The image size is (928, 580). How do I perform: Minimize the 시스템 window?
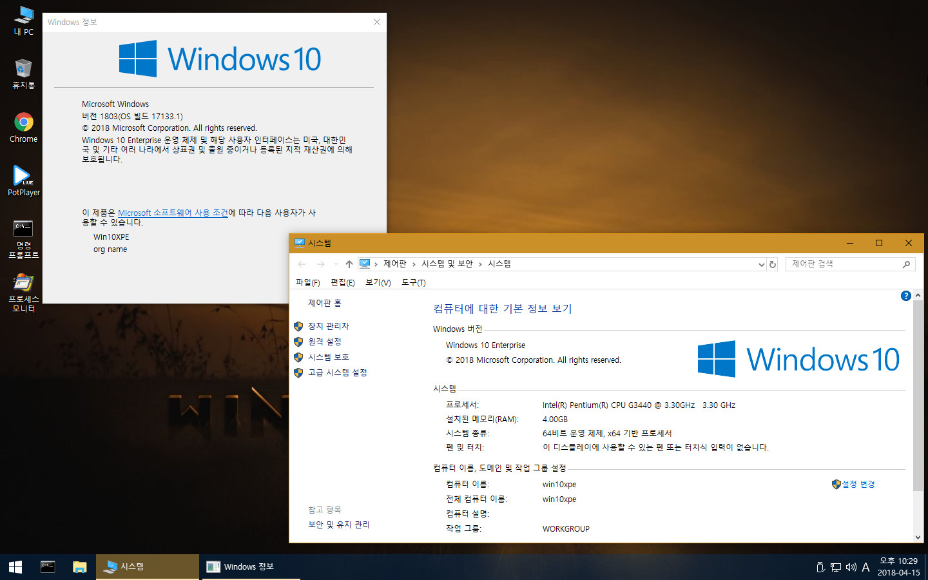coord(850,243)
